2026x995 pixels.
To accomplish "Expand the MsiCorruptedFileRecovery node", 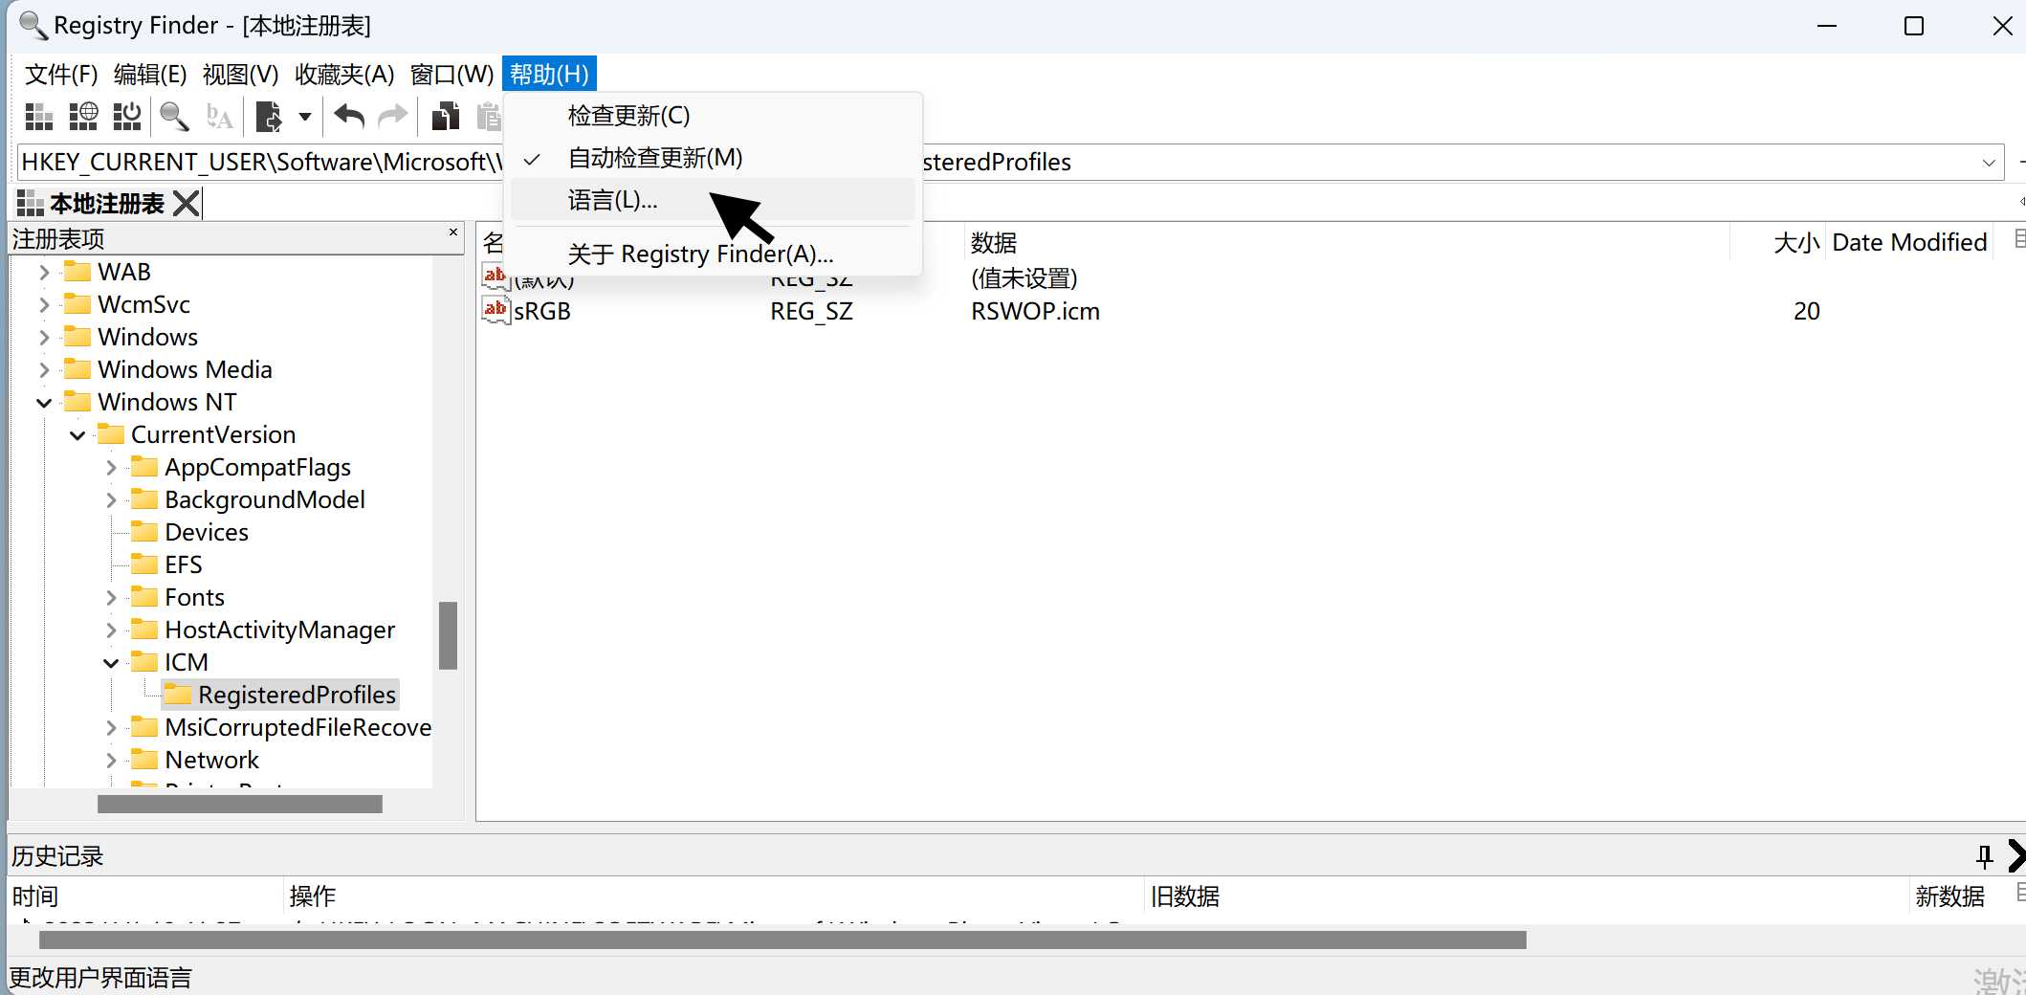I will (x=111, y=728).
